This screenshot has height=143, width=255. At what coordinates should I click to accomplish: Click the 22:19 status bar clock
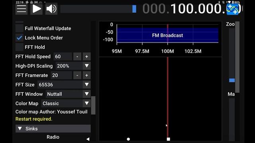[20, 2]
